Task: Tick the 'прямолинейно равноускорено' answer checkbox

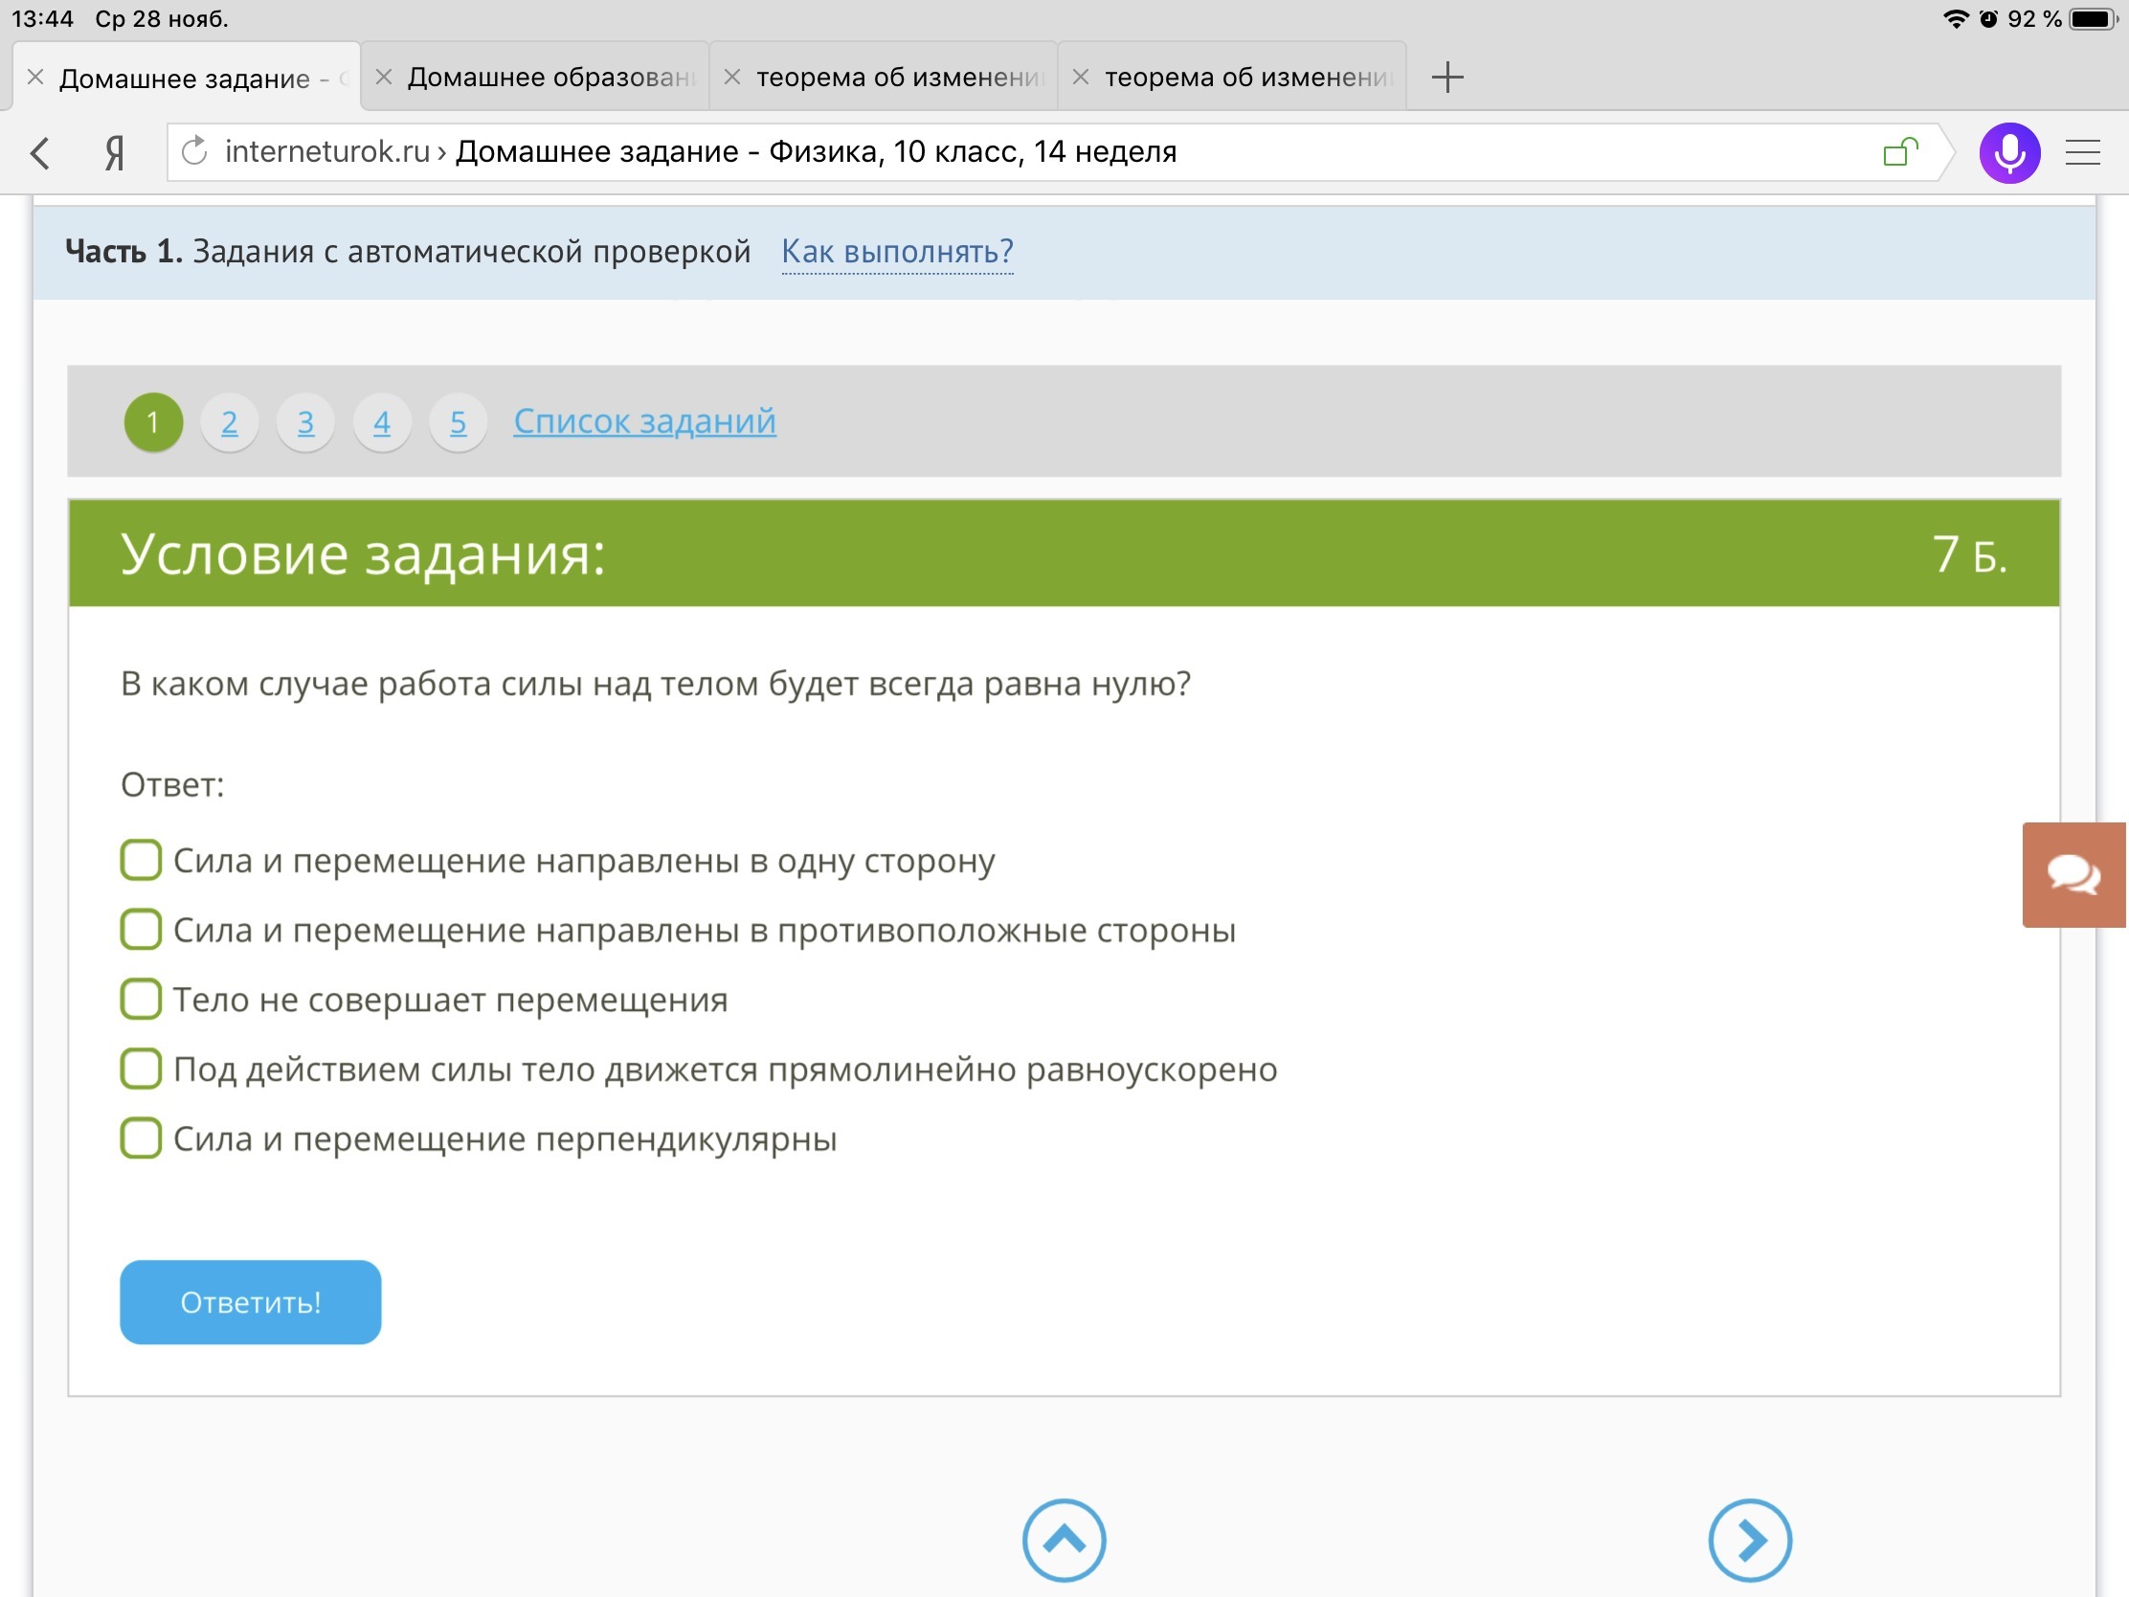Action: (x=142, y=1068)
